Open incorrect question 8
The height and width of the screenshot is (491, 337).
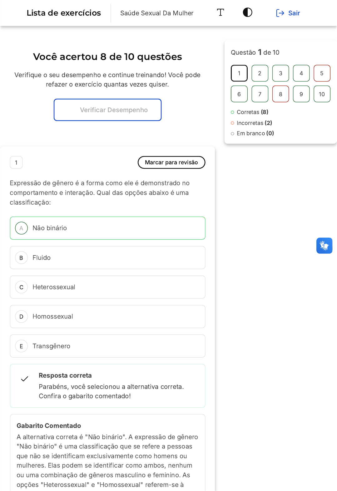tap(280, 94)
